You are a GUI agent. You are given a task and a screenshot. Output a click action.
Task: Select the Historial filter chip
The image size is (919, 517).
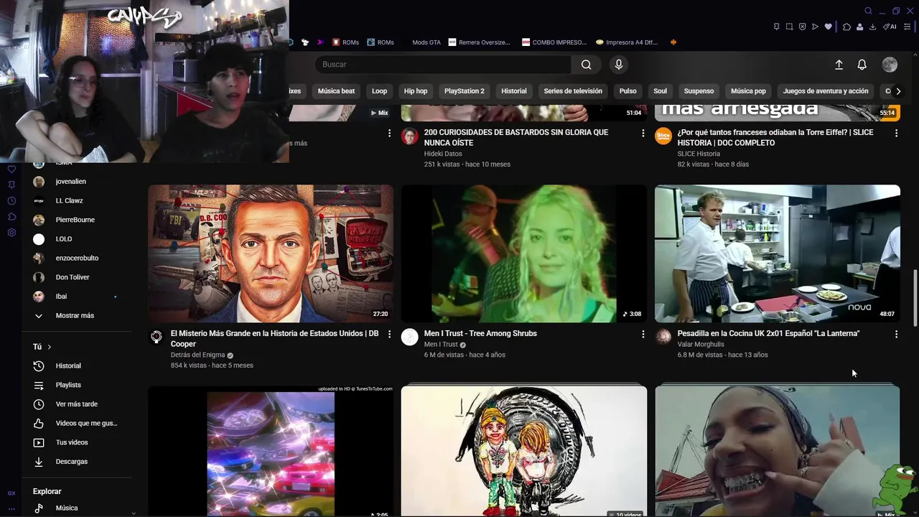tap(514, 91)
